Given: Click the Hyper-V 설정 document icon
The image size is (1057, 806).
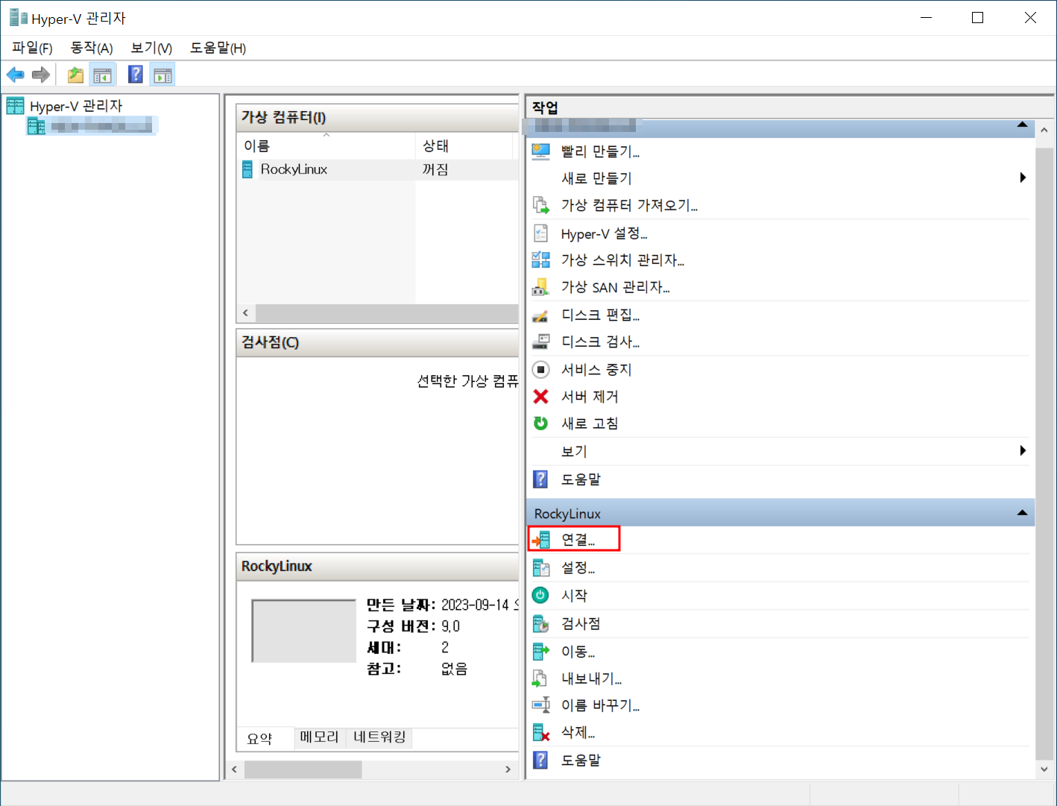Looking at the screenshot, I should [541, 233].
